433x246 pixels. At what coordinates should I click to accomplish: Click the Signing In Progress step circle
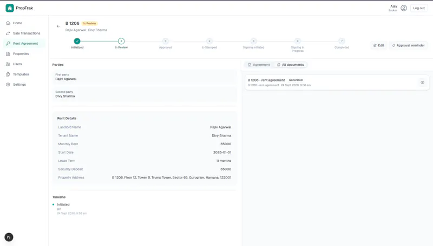298,42
